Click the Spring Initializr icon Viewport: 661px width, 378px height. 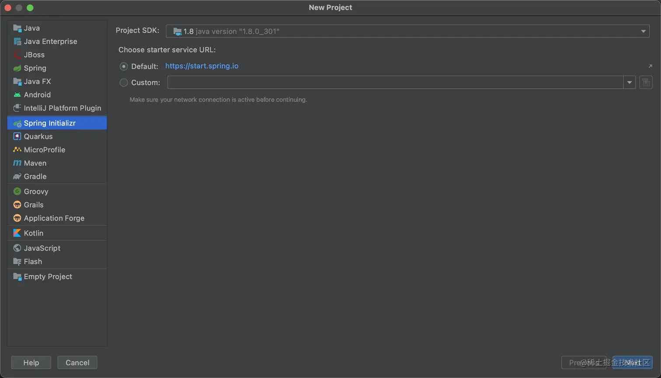point(17,123)
